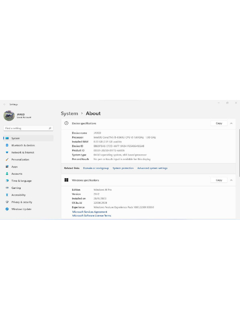The width and height of the screenshot is (240, 320).
Task: Click the Device ID value text
Action: tap(119, 146)
